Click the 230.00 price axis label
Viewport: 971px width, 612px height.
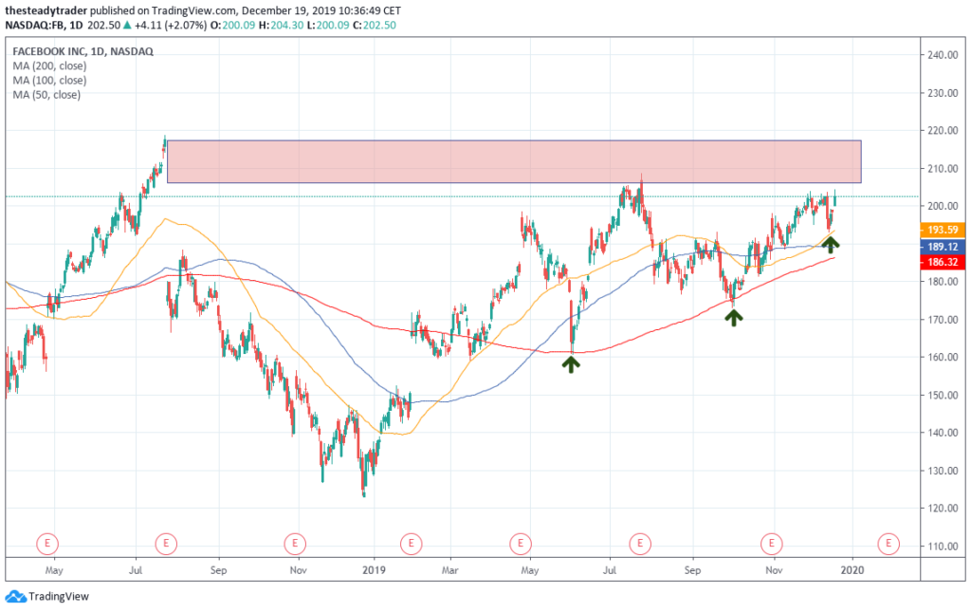943,93
